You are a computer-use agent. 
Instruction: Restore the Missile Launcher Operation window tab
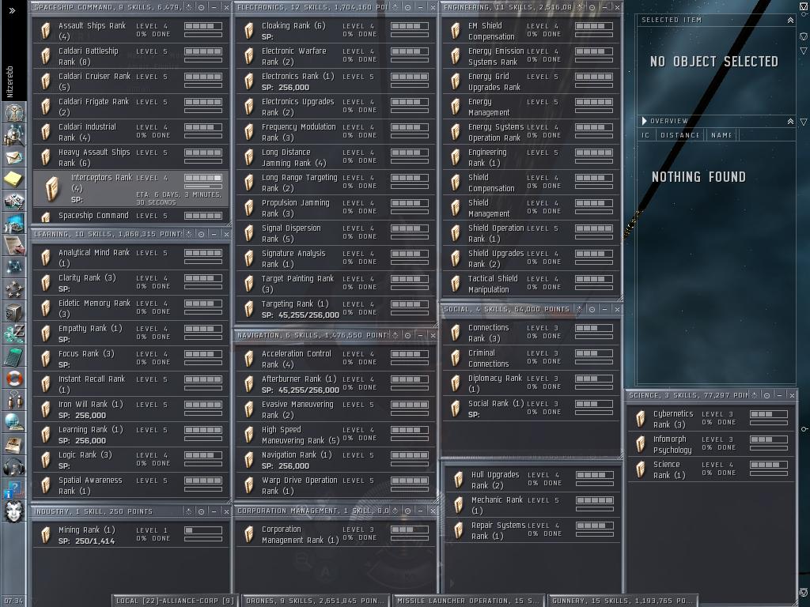click(x=469, y=601)
